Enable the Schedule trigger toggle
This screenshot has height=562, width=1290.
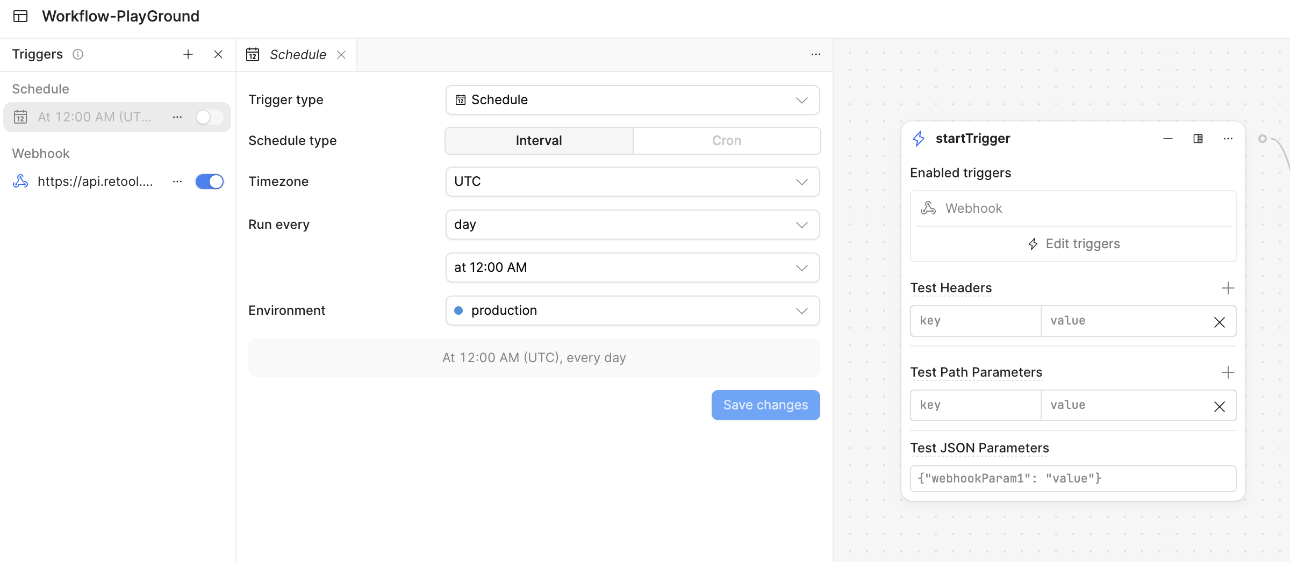[x=209, y=117]
